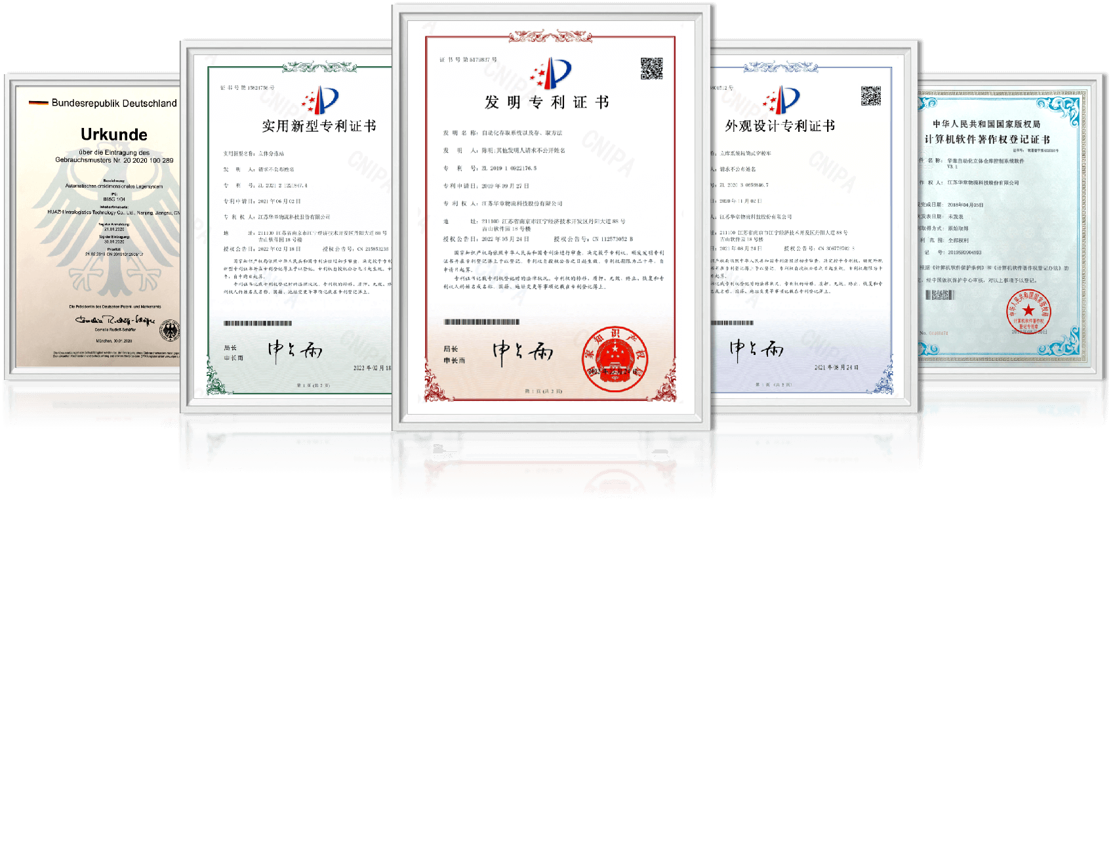Click the "2021 年 08 月 24 日" date on 外观设计专利证书
This screenshot has width=1115, height=866.
coord(837,367)
